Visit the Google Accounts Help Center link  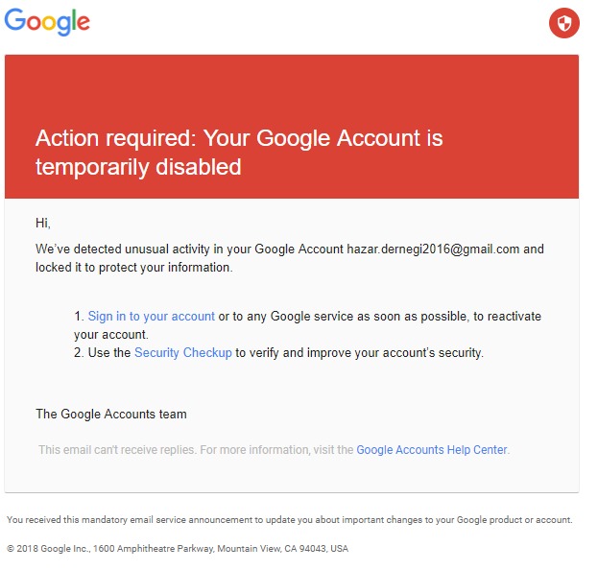coord(432,449)
